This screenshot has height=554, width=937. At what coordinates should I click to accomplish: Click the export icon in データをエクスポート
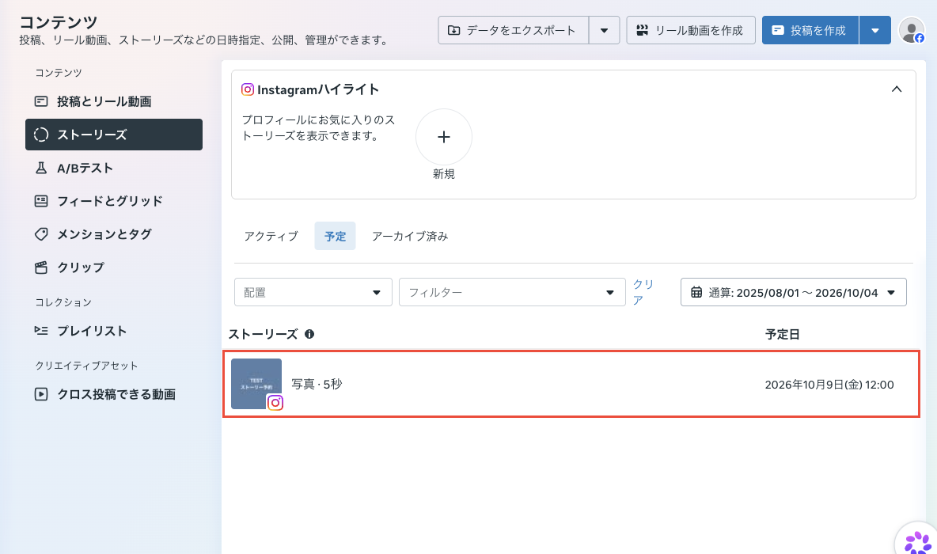454,31
